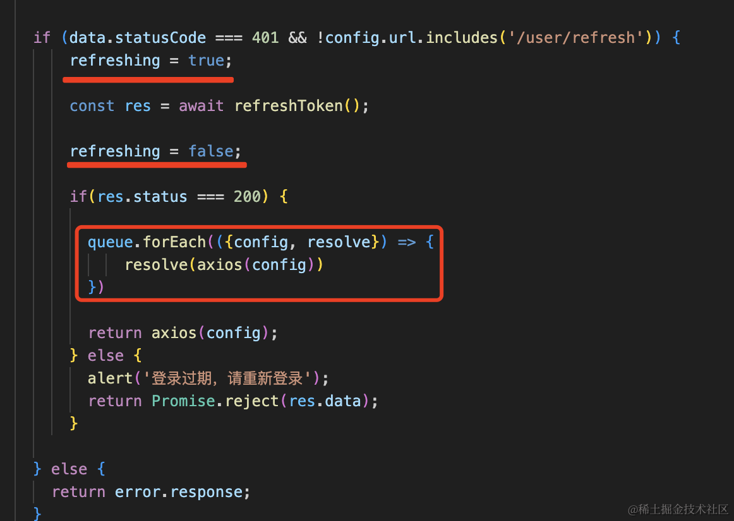Click the alert function name
Viewport: 734px width, 521px height.
click(x=111, y=378)
